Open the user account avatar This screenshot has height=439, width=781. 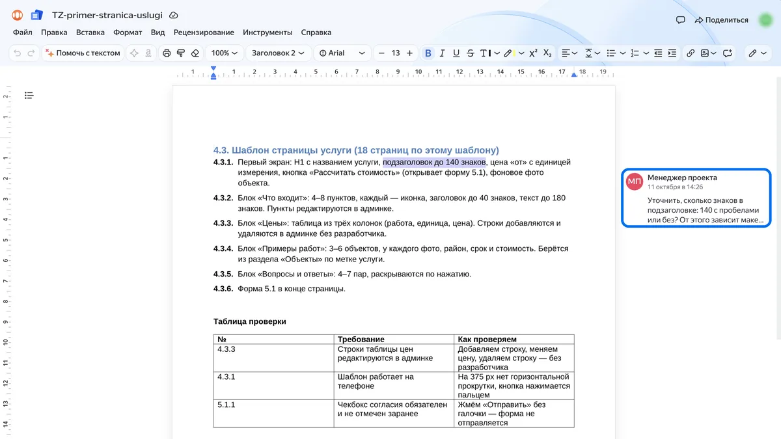(x=765, y=20)
